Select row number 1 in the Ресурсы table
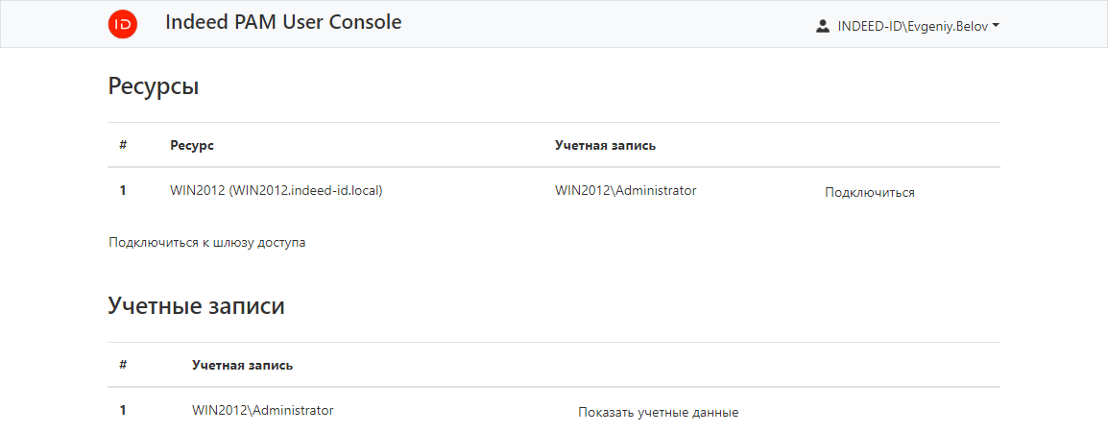 [x=123, y=190]
